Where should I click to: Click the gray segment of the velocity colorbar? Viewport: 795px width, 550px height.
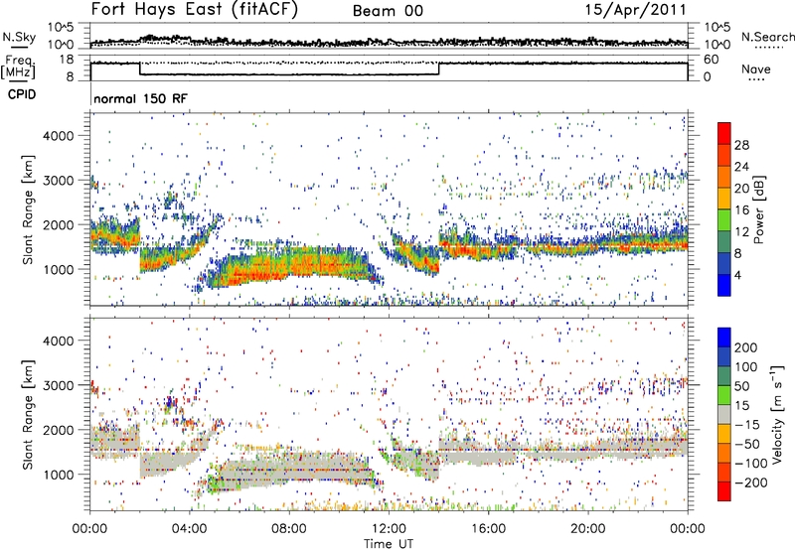pos(724,414)
